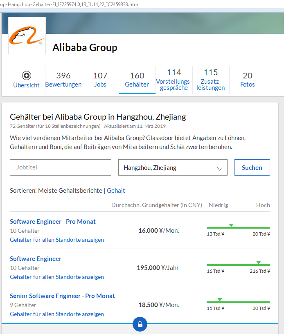Screen dimensions: 284x334
Task: Go to the 115 Zusatzleistungen tab
Action: [211, 80]
